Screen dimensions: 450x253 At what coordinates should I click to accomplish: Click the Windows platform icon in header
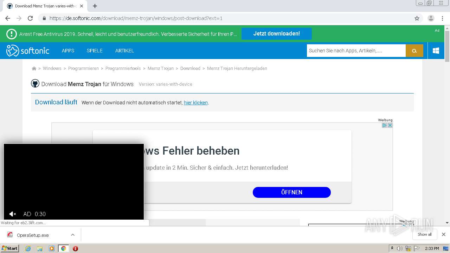(436, 51)
